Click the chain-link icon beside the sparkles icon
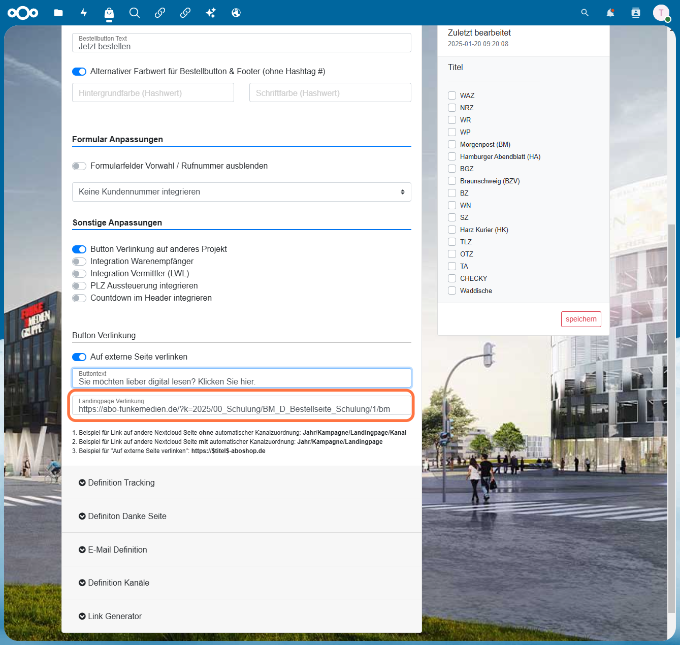The image size is (680, 645). pos(185,13)
